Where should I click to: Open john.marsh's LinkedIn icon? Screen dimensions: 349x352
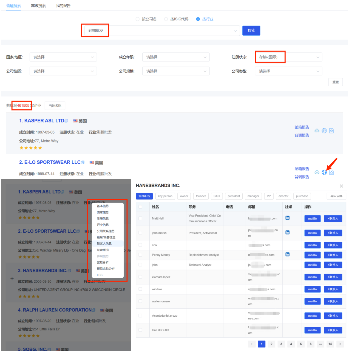pos(288,232)
